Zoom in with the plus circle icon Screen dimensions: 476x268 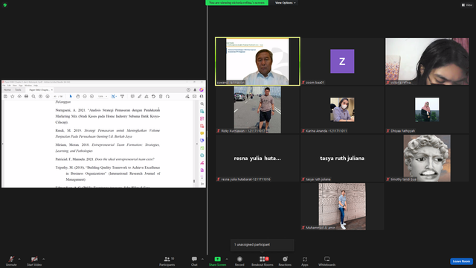click(91, 96)
